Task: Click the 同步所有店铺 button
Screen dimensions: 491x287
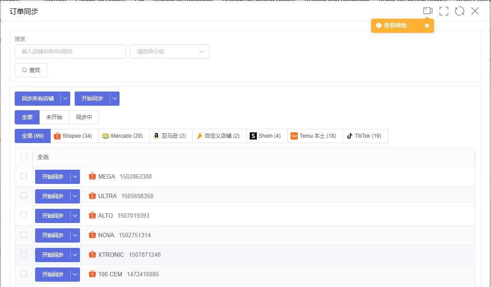Action: click(38, 99)
